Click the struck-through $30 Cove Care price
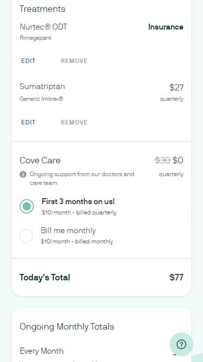 [162, 160]
